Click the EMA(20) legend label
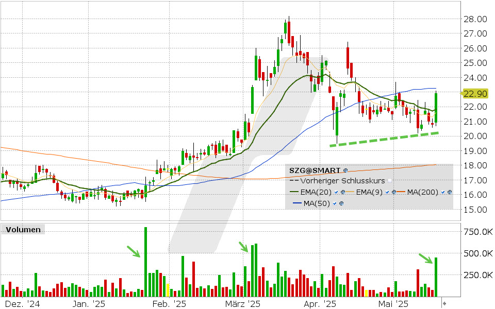This screenshot has height=309, width=495. [x=316, y=192]
